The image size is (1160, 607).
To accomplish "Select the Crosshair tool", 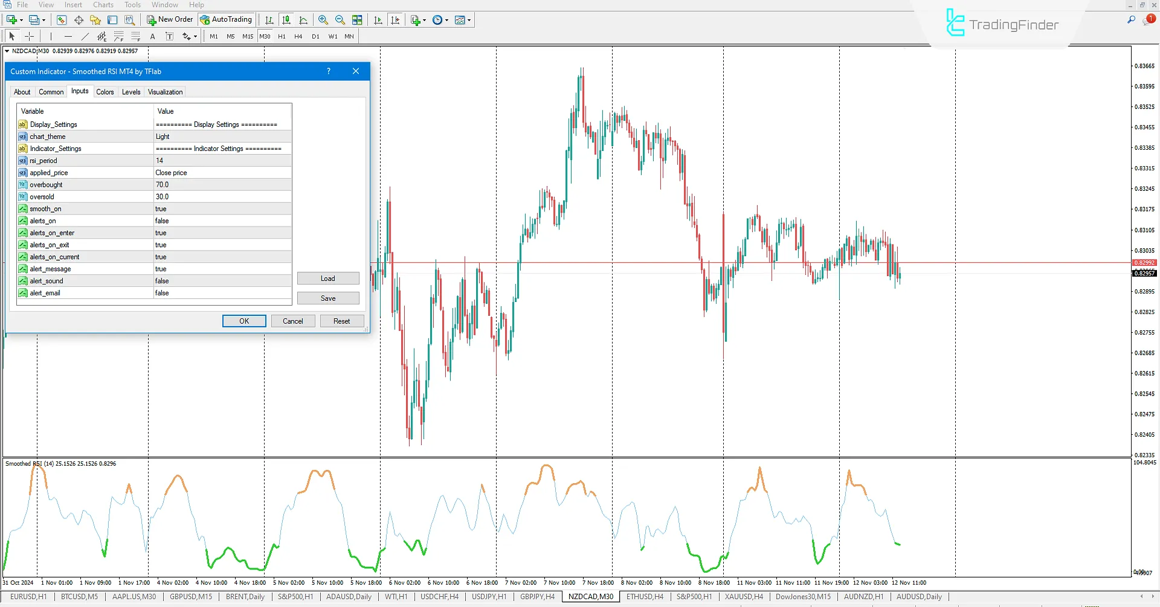I will 29,36.
